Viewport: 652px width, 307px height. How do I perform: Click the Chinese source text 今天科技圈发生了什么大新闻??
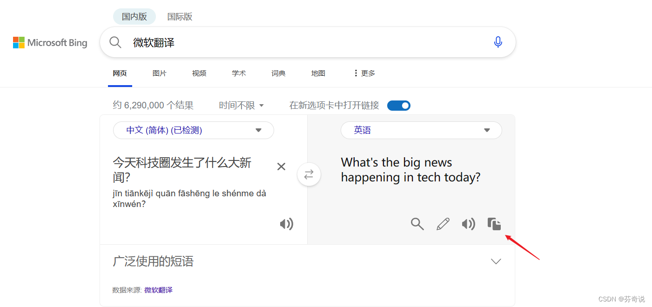(182, 170)
